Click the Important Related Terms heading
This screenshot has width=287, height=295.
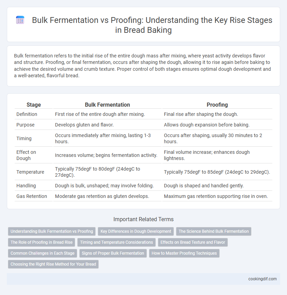(143, 219)
